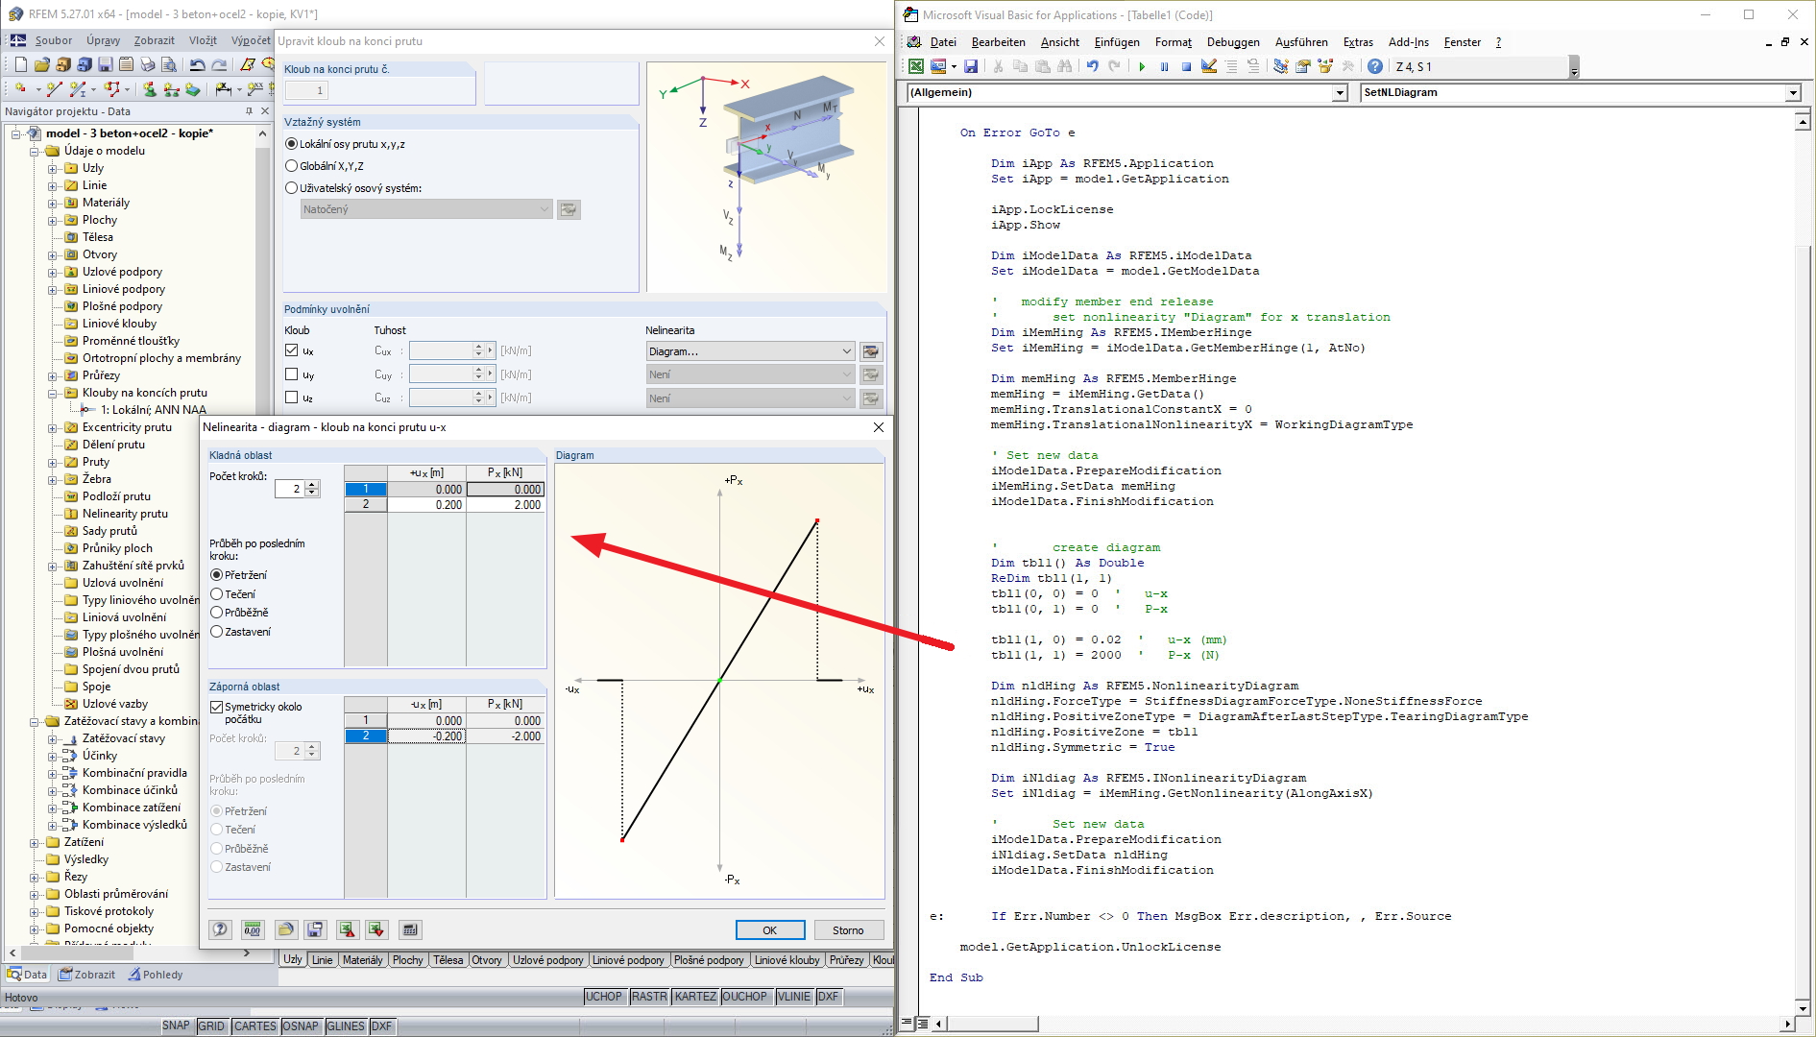This screenshot has height=1037, width=1816.
Task: Select Globální X,Y,Z reference system
Action: tap(292, 166)
